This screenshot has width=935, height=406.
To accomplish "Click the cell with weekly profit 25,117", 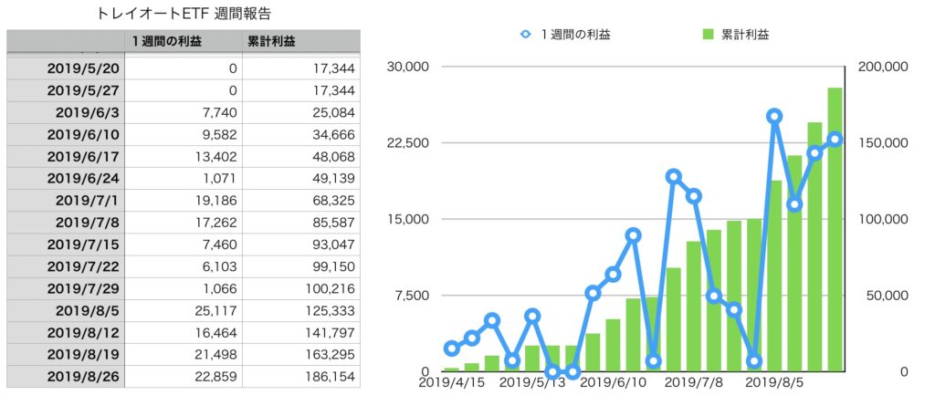I will click(x=184, y=311).
